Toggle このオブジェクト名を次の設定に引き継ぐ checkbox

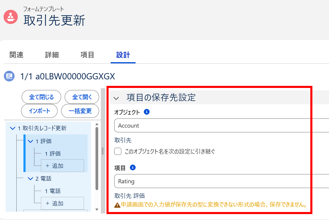click(x=118, y=151)
